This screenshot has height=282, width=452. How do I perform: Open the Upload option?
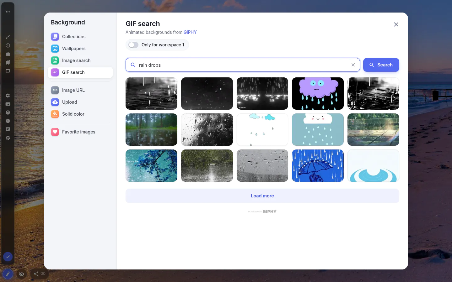(80, 102)
